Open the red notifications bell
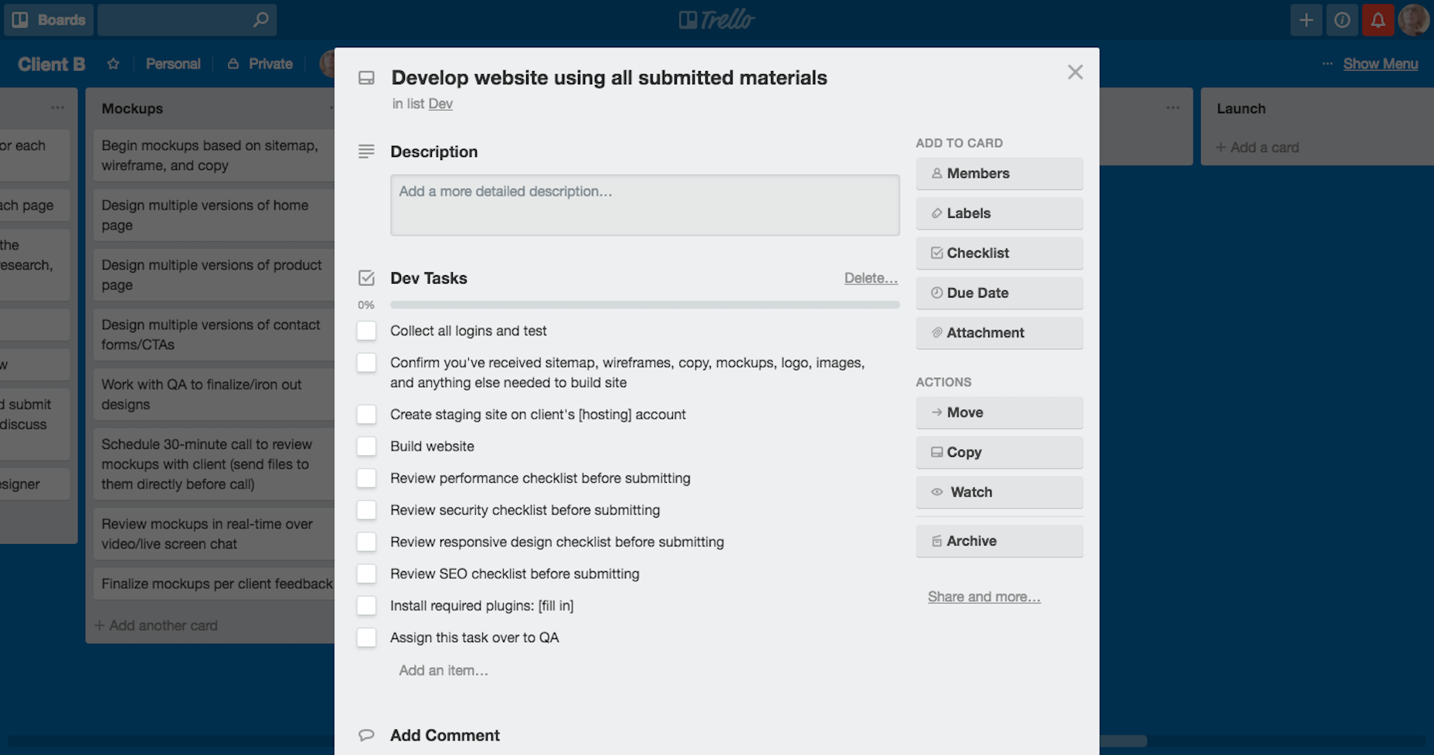The width and height of the screenshot is (1434, 755). 1378,20
